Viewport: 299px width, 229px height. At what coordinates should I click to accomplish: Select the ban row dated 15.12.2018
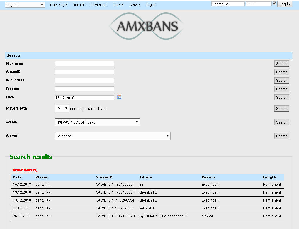point(147,185)
